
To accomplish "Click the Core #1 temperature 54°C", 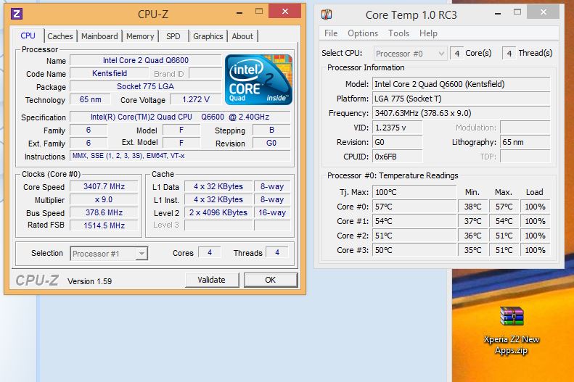I will (x=414, y=222).
